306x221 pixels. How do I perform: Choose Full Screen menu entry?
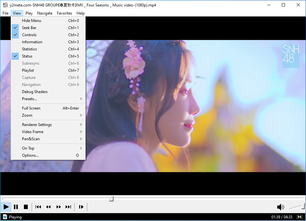[31, 108]
